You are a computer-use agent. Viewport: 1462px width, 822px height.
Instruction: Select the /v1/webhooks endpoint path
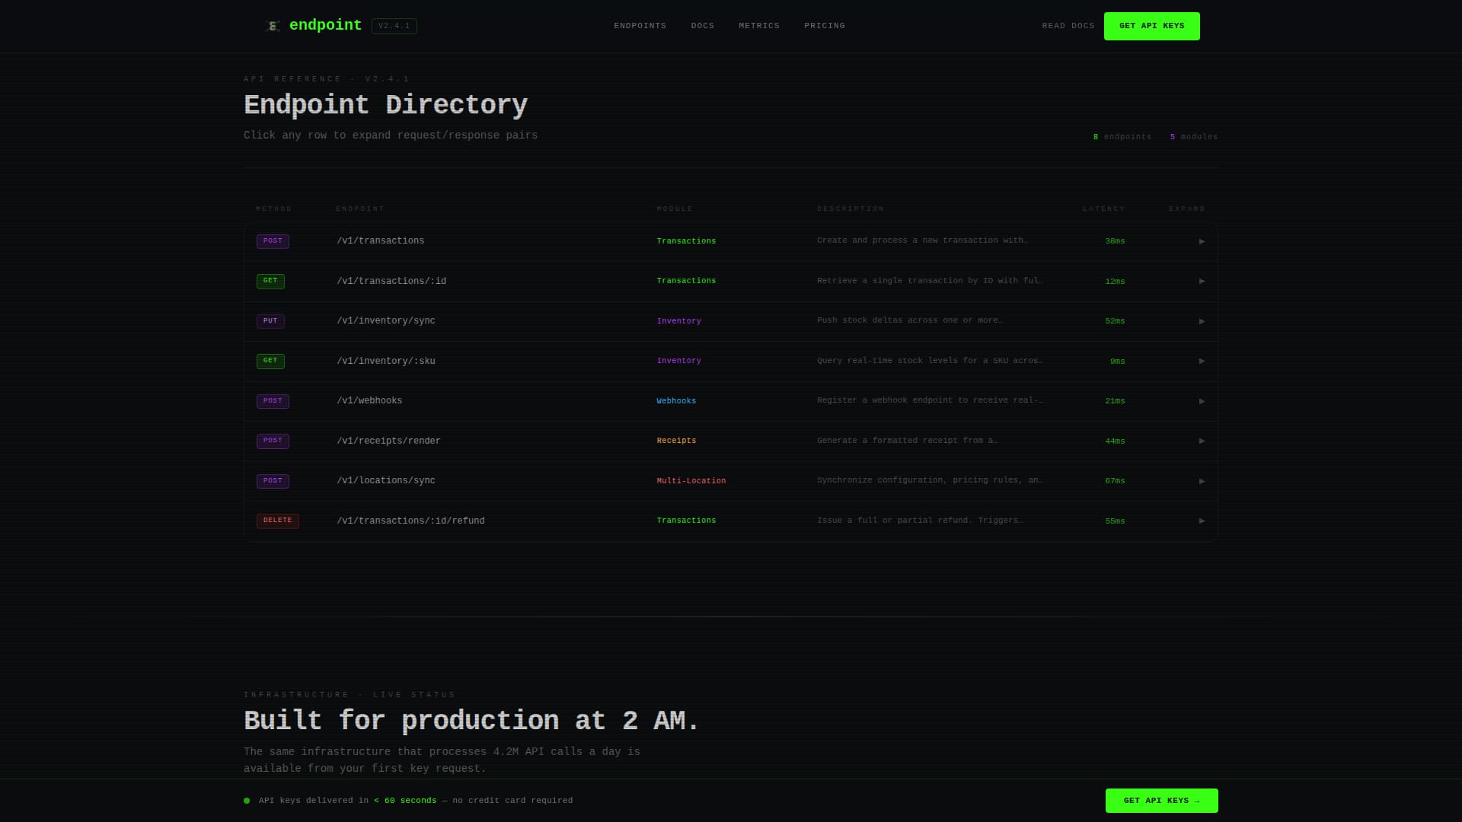pos(369,400)
